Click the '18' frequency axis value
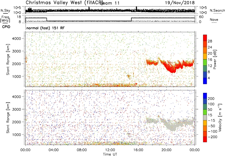 coord(19,17)
